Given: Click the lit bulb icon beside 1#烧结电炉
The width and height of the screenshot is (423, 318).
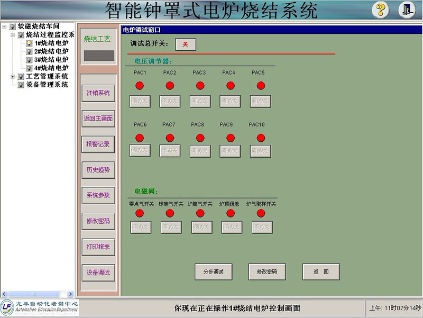Looking at the screenshot, I should click(x=29, y=43).
